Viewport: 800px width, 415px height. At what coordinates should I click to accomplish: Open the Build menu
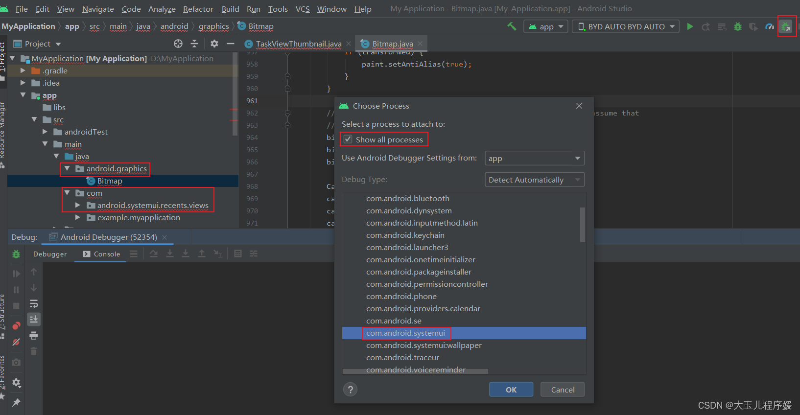click(230, 9)
